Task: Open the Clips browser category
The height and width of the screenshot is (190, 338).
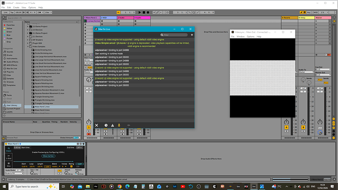Action: pyautogui.click(x=9, y=75)
